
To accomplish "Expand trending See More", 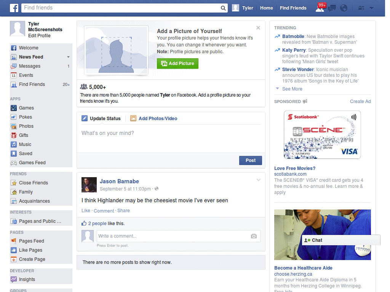I will 292,89.
